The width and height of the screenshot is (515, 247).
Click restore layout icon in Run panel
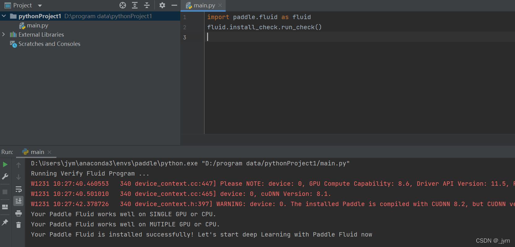click(x=5, y=207)
